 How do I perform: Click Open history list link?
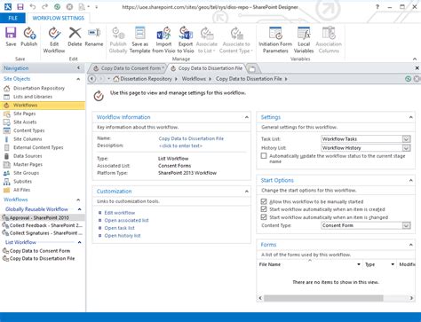(x=123, y=236)
